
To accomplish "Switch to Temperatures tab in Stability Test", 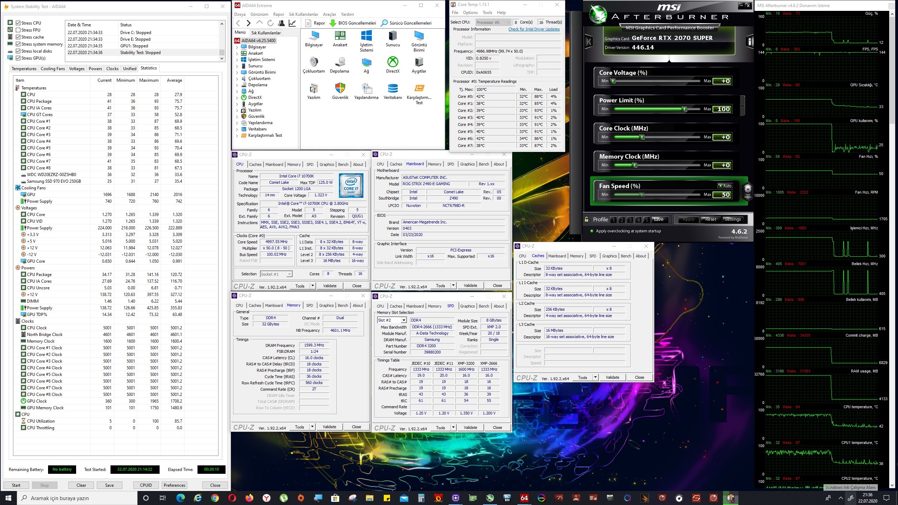I will (x=24, y=69).
